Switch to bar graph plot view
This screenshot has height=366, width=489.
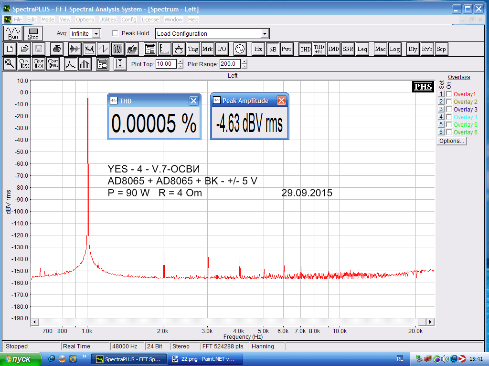pyautogui.click(x=85, y=64)
